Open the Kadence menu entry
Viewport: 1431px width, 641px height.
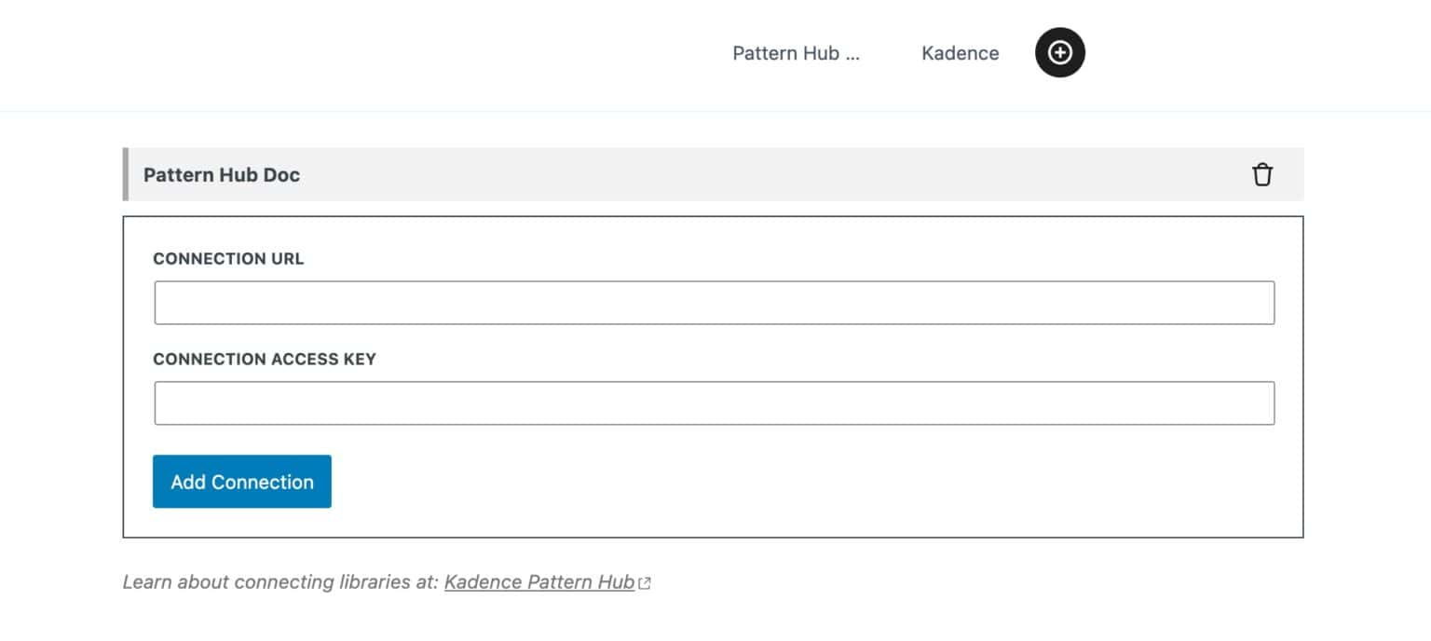click(x=960, y=52)
